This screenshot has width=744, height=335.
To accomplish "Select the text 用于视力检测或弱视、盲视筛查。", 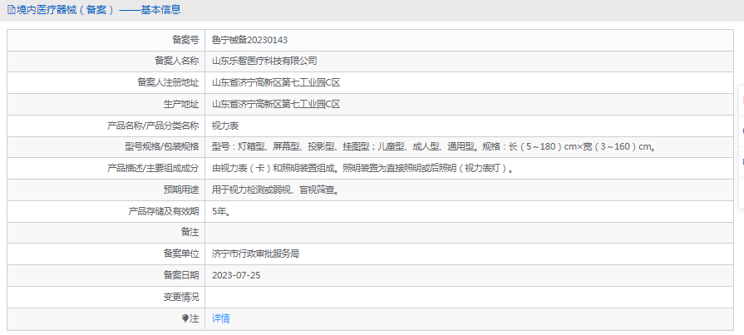I will tap(275, 190).
